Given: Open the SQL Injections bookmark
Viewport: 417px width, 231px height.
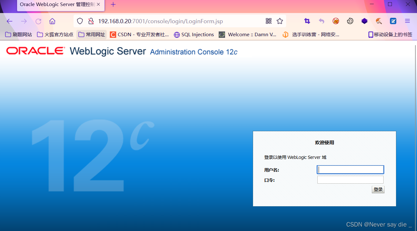Looking at the screenshot, I should coord(194,34).
